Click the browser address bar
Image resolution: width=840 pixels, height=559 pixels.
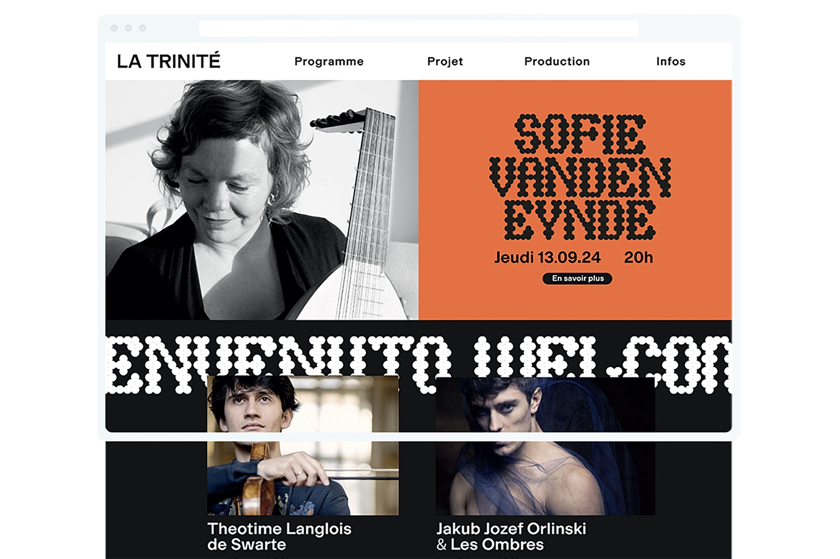pyautogui.click(x=418, y=28)
